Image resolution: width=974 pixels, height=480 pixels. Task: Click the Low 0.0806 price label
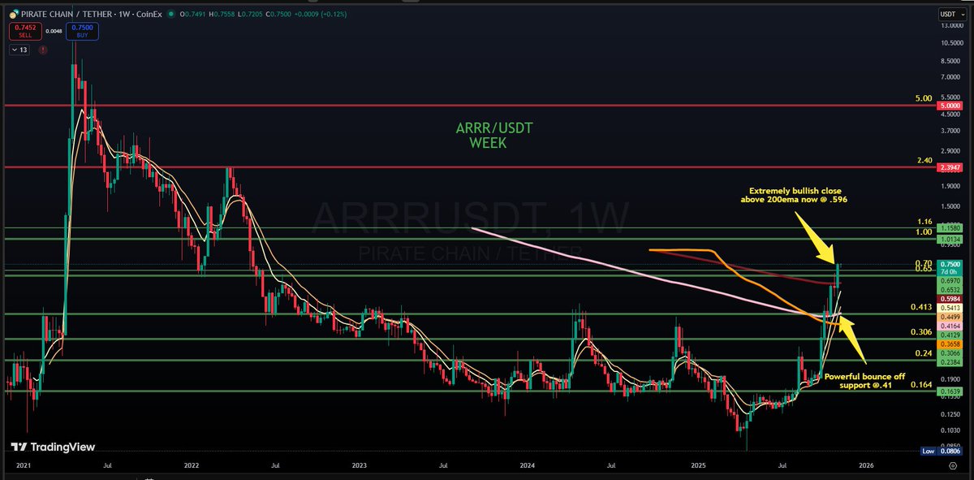[942, 451]
